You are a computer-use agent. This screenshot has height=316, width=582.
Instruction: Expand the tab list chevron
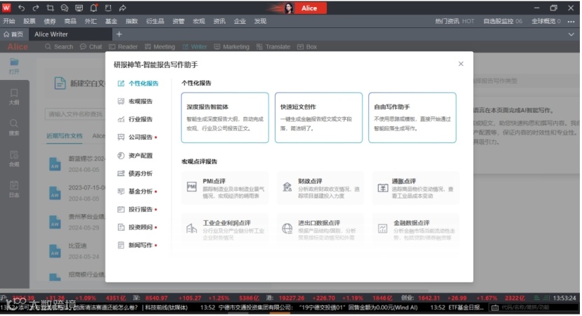[x=571, y=34]
